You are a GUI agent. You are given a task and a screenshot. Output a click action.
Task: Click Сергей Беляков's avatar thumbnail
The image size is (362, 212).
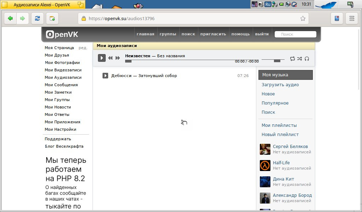265,149
